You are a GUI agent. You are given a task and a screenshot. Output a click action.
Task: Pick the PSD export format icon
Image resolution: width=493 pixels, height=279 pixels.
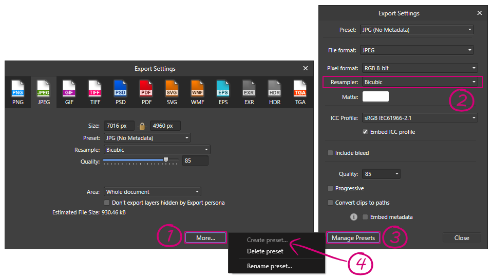click(x=120, y=93)
